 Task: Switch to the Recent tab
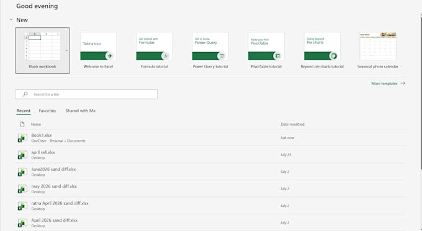click(24, 111)
